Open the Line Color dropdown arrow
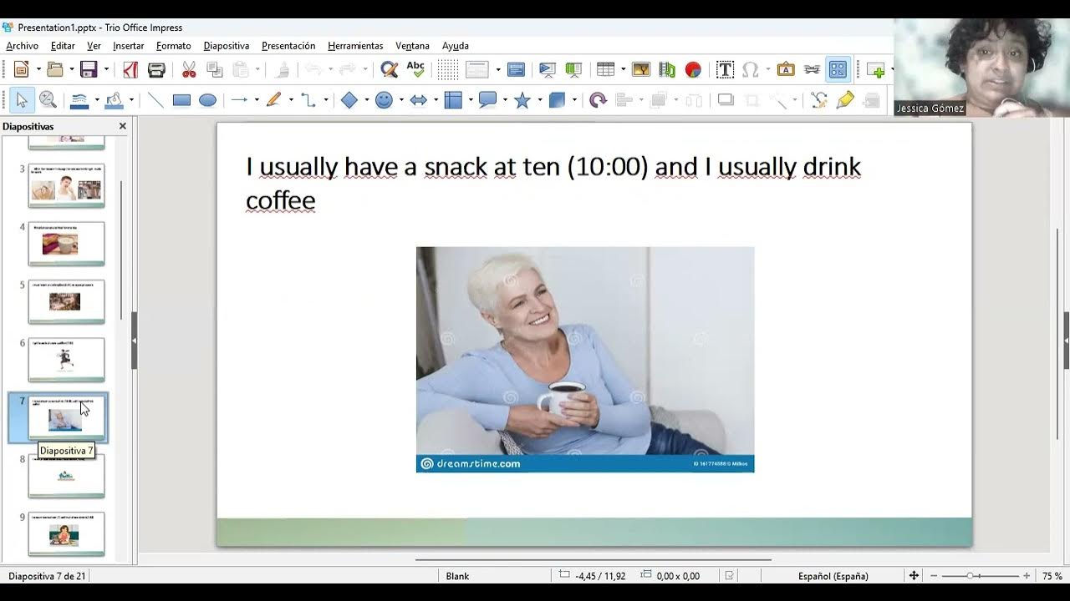The image size is (1070, 601). coord(97,100)
